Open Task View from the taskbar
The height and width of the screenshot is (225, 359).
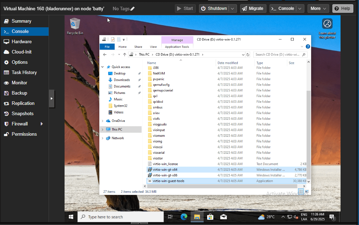coord(170,216)
